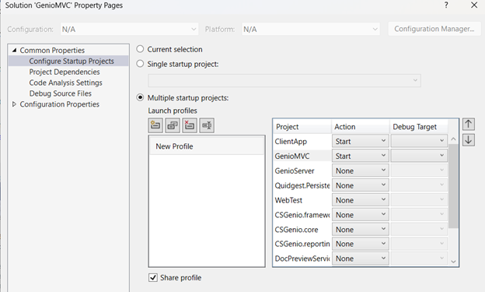Duplicate the selected launch profile icon
485x292 pixels.
[173, 125]
